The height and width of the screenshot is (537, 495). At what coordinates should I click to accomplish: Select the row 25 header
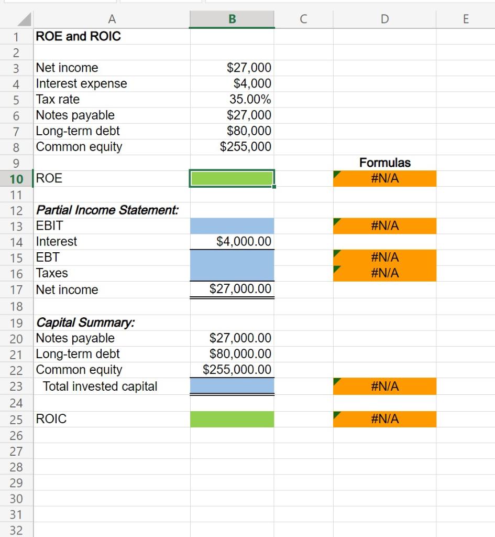(x=15, y=418)
